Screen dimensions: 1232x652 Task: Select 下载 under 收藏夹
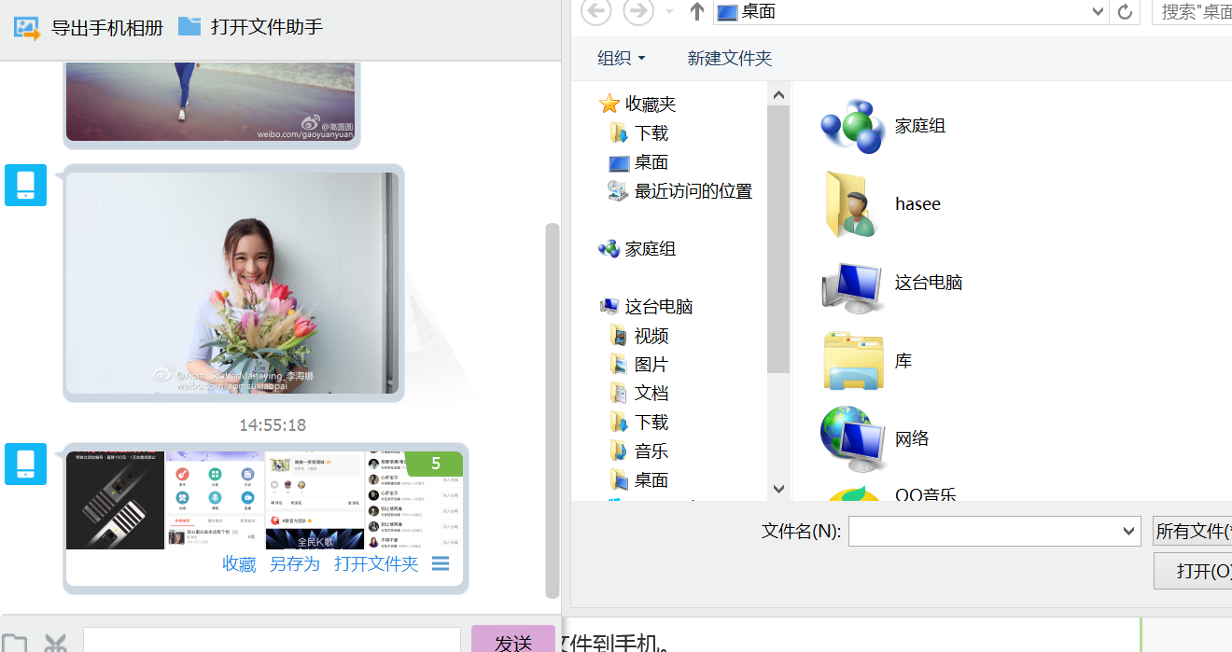pos(639,133)
